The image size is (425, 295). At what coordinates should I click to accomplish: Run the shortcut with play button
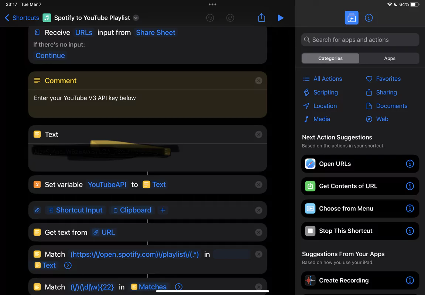pos(281,18)
